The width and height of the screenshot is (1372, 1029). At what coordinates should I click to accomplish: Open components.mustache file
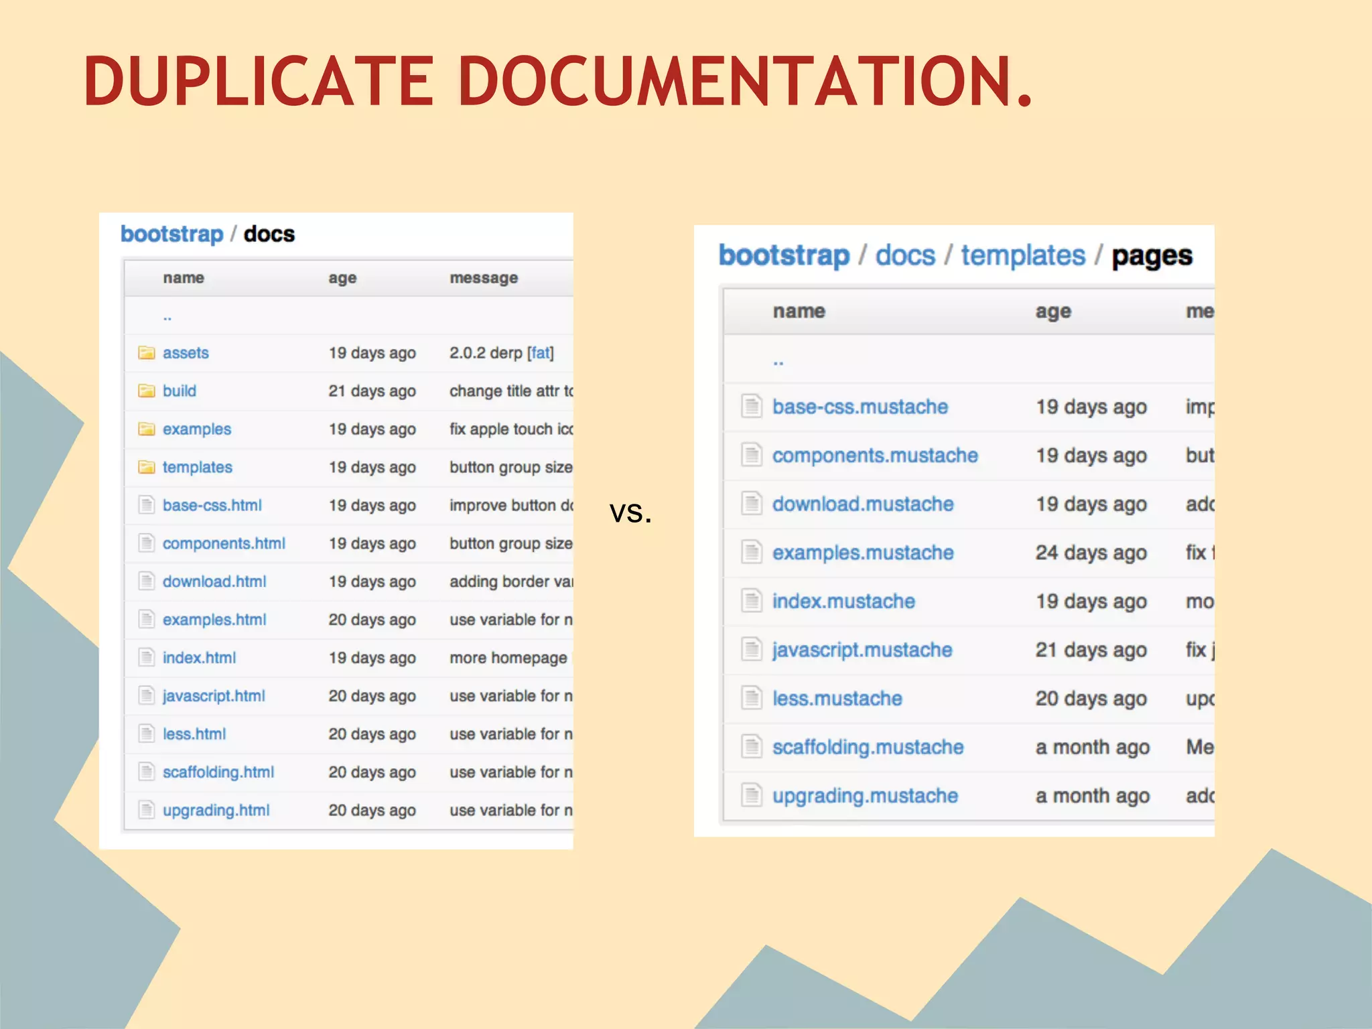pyautogui.click(x=875, y=456)
